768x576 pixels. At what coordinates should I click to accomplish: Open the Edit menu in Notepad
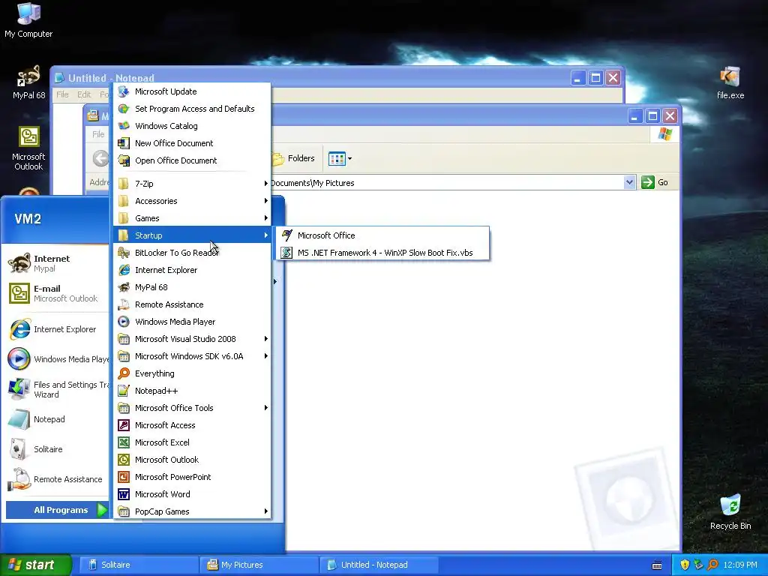[84, 94]
